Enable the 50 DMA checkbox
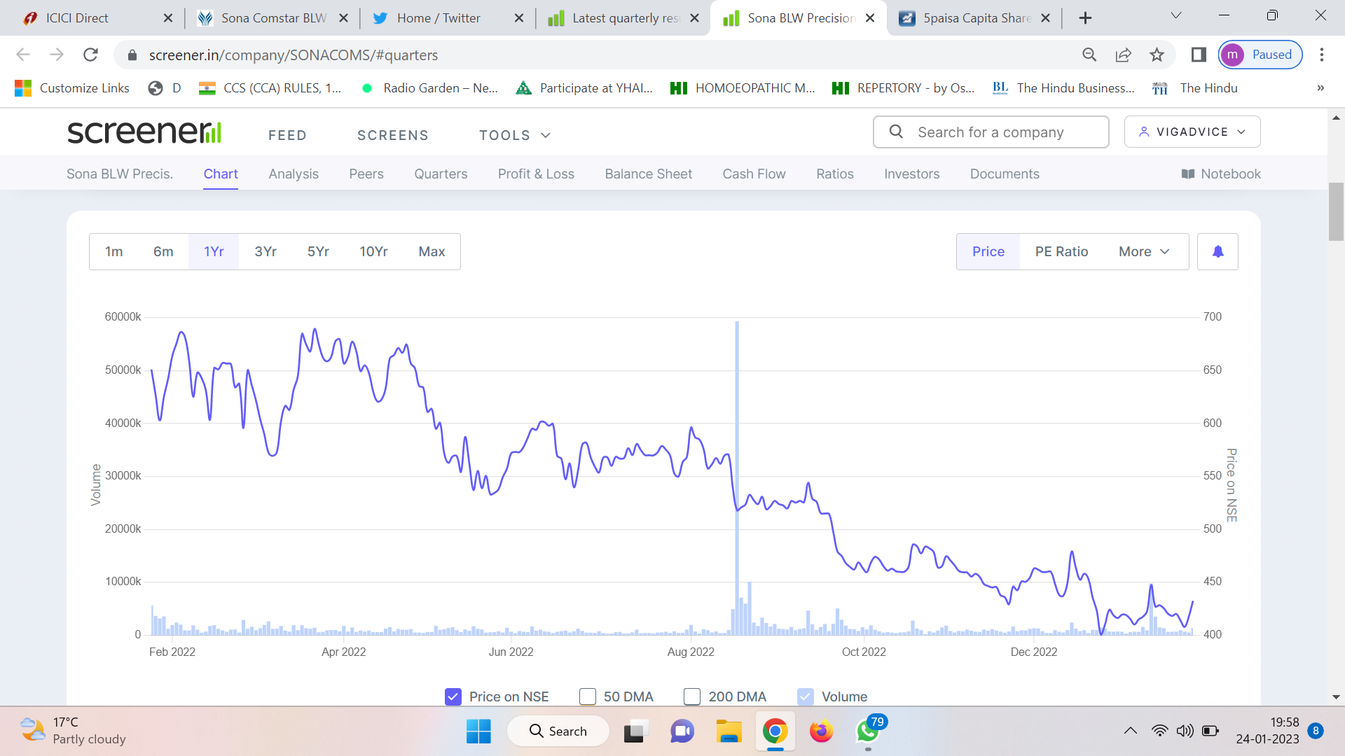Image resolution: width=1345 pixels, height=756 pixels. (x=588, y=696)
